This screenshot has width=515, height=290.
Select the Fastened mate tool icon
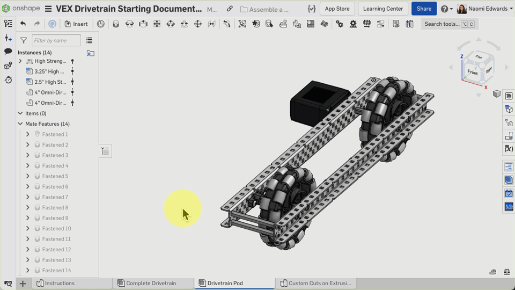click(x=116, y=24)
